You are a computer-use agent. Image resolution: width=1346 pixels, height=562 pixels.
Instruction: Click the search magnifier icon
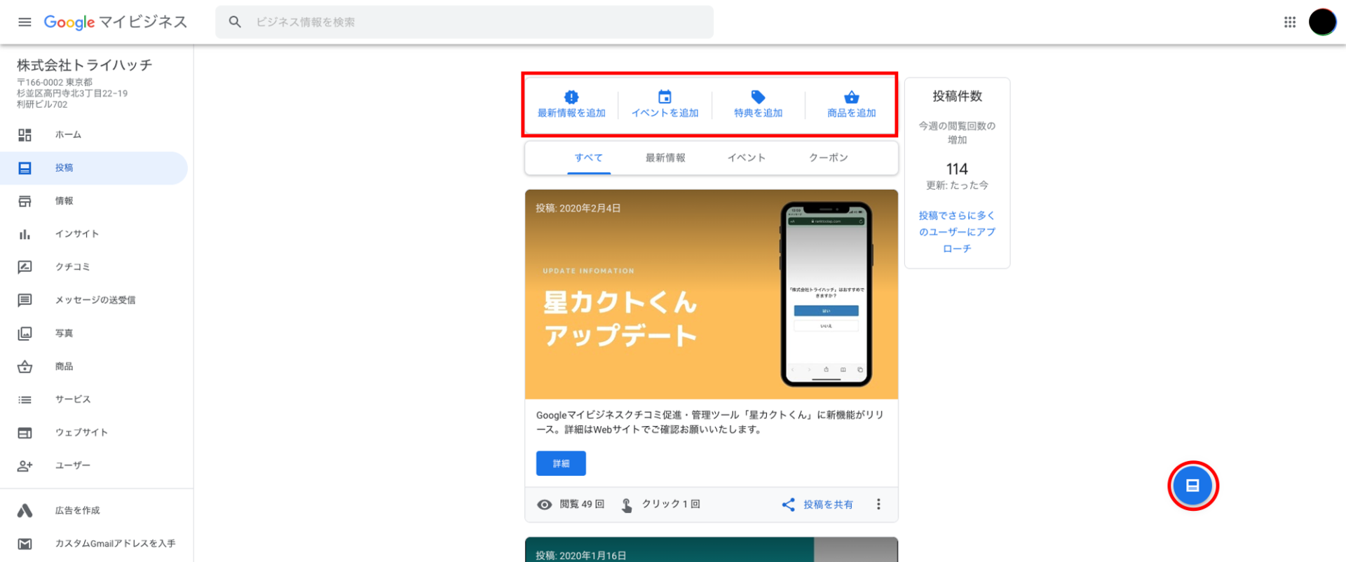click(235, 22)
